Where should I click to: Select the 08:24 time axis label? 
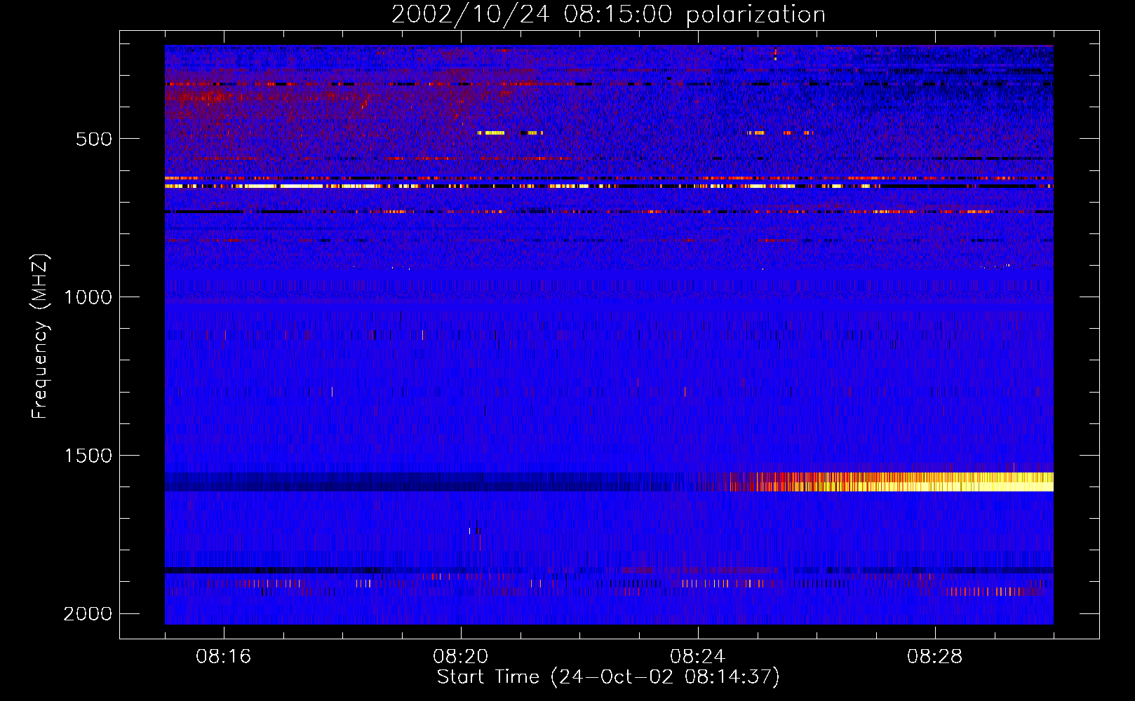698,657
